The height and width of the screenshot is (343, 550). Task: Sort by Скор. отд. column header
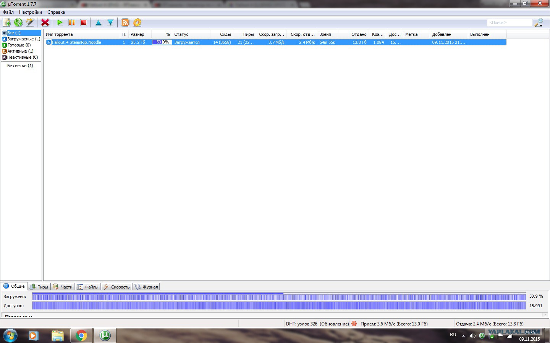(302, 34)
